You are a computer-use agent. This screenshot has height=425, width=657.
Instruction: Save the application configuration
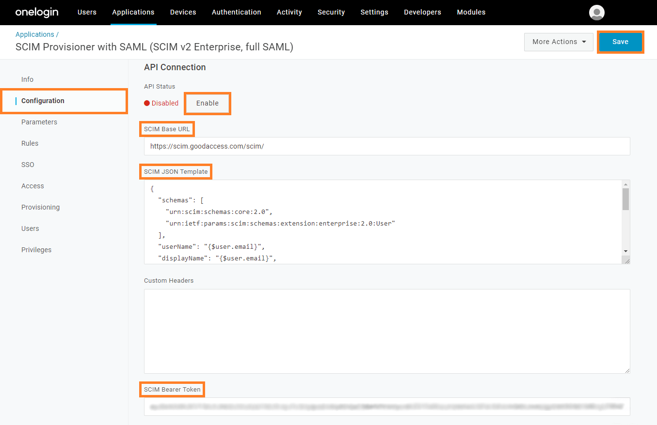(x=620, y=42)
